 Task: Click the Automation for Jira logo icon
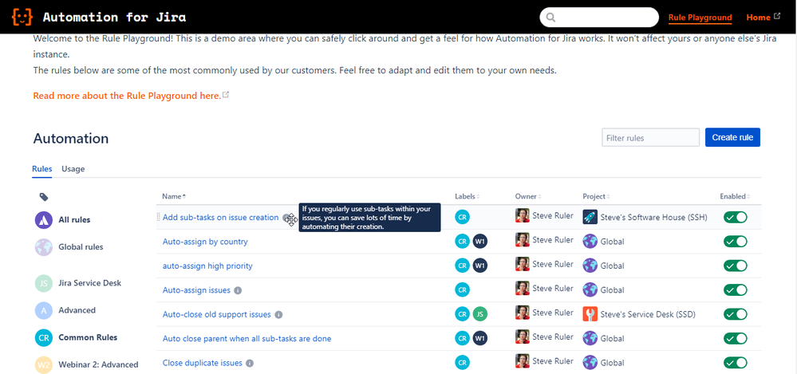tap(22, 17)
